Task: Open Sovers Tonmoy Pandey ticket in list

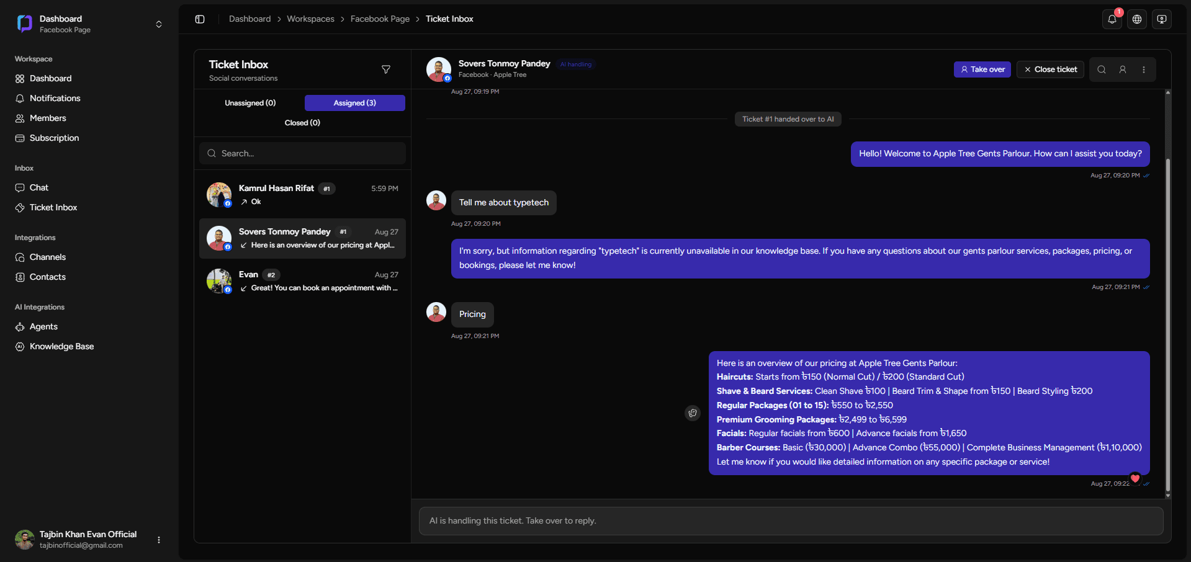Action: (302, 238)
